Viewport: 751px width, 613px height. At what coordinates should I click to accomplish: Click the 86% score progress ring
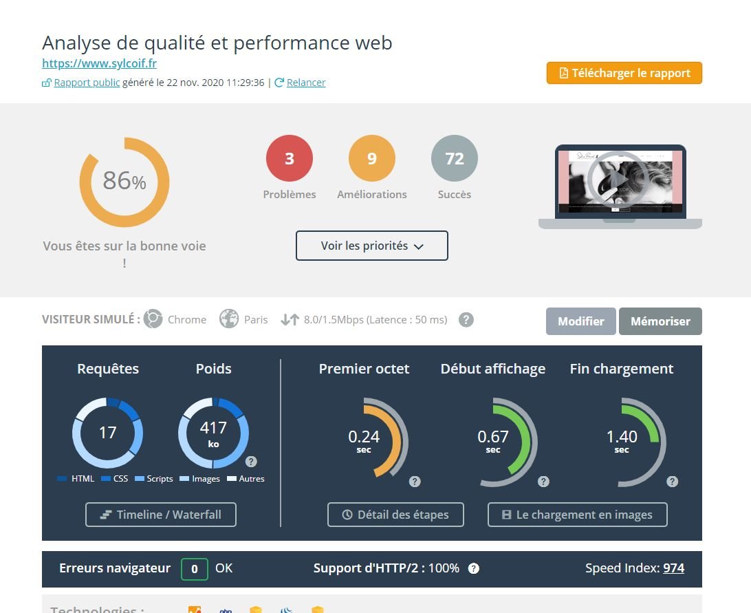(124, 182)
